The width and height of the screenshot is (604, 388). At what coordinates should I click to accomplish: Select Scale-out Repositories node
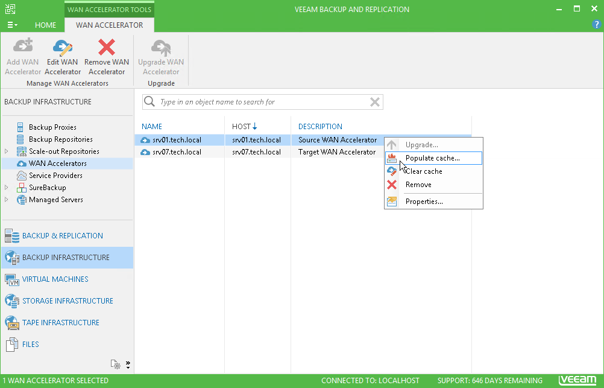coord(64,151)
